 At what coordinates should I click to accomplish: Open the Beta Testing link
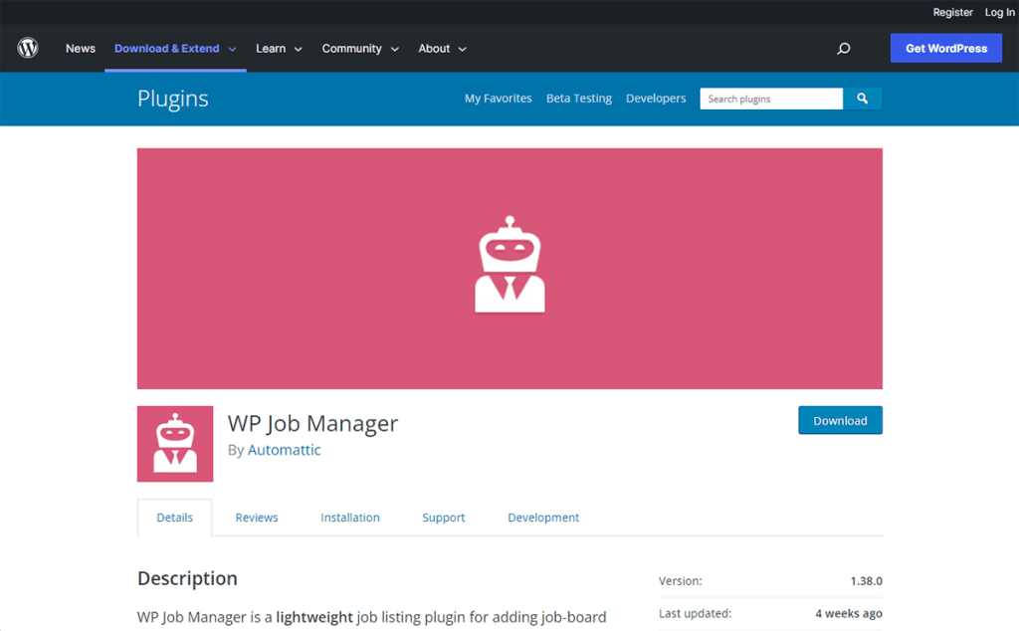coord(579,99)
